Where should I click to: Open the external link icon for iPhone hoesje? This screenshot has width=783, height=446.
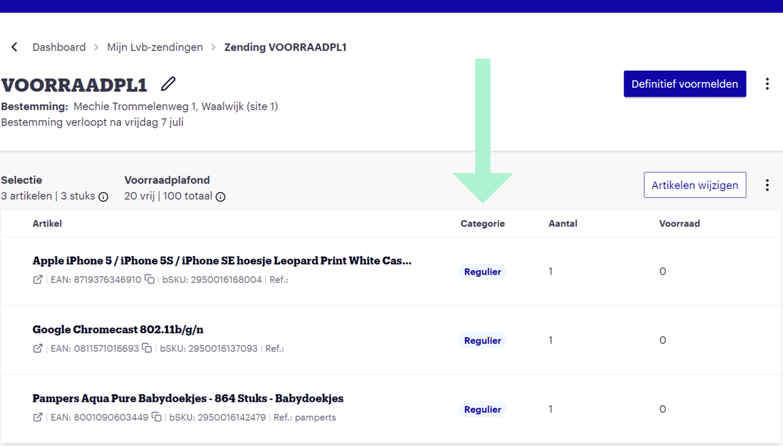tap(38, 279)
